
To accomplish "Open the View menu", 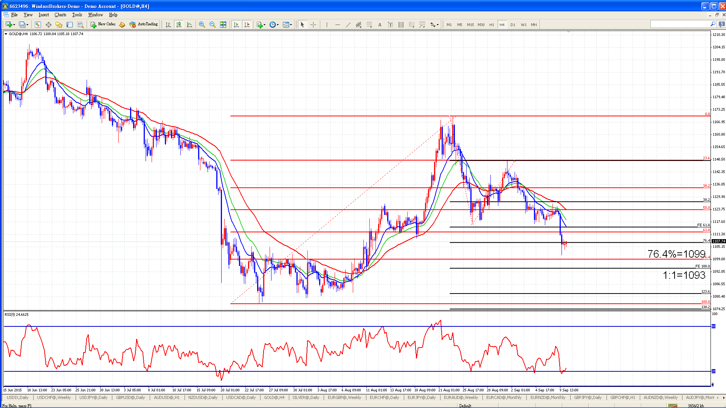I will tap(28, 15).
